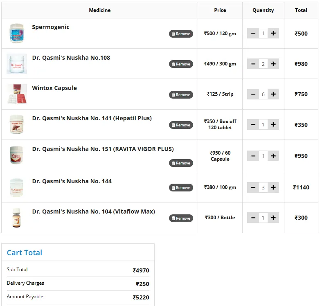
Task: Increase RAVITA VIGOR PLUS quantity
Action: (x=273, y=156)
